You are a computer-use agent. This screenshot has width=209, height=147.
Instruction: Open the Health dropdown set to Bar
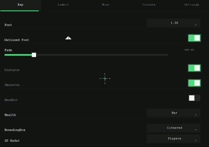(174, 113)
